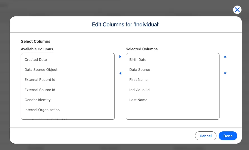Click the partially visible last available column
The image size is (249, 150).
[x=46, y=119]
